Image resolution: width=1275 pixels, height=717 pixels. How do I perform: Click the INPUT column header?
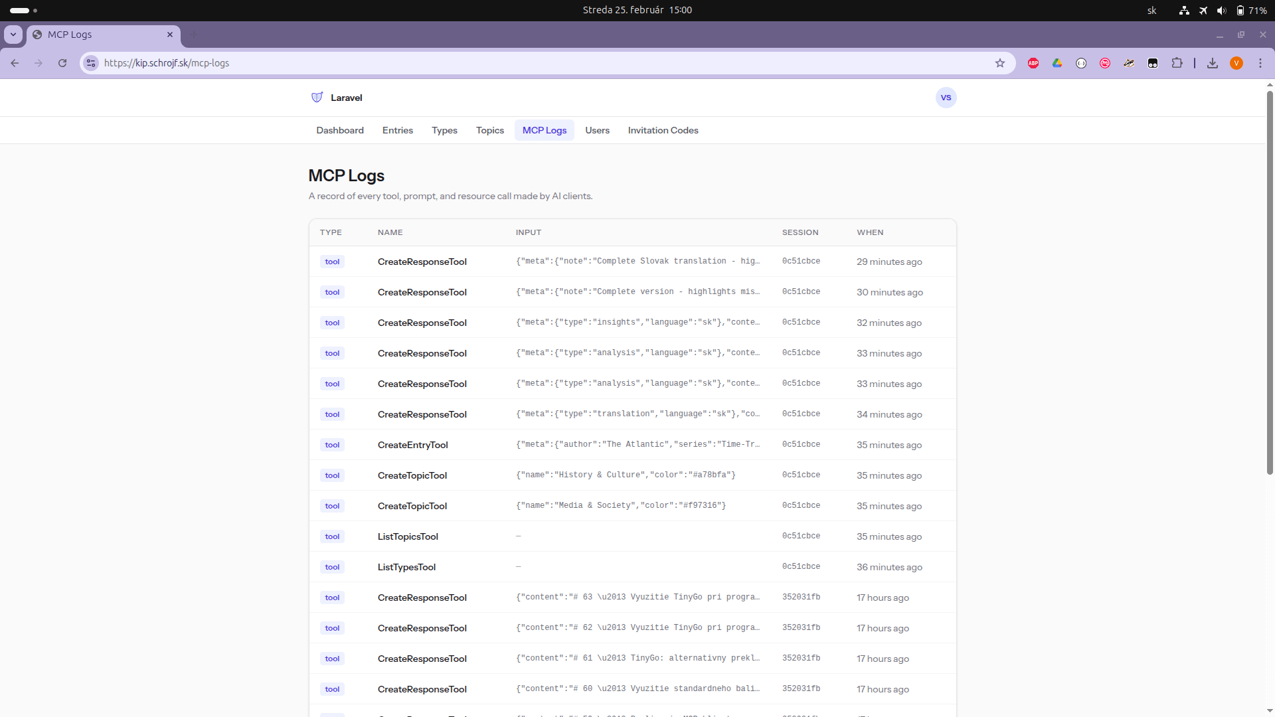point(529,232)
